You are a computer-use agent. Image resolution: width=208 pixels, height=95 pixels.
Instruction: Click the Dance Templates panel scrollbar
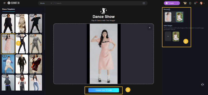coord(44,32)
